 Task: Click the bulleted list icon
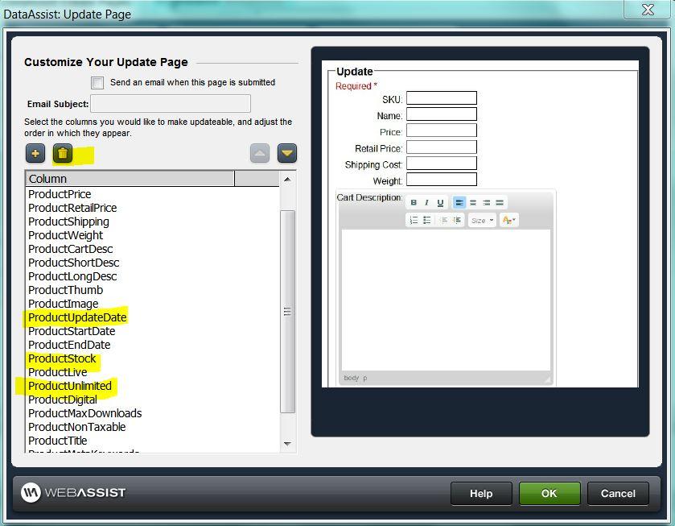[x=428, y=220]
